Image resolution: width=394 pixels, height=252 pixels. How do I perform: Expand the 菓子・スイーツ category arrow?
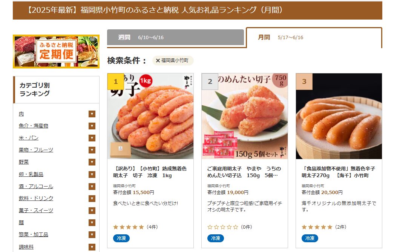[x=92, y=210]
